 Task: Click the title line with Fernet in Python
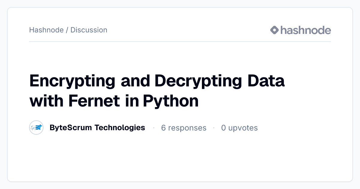click(114, 101)
